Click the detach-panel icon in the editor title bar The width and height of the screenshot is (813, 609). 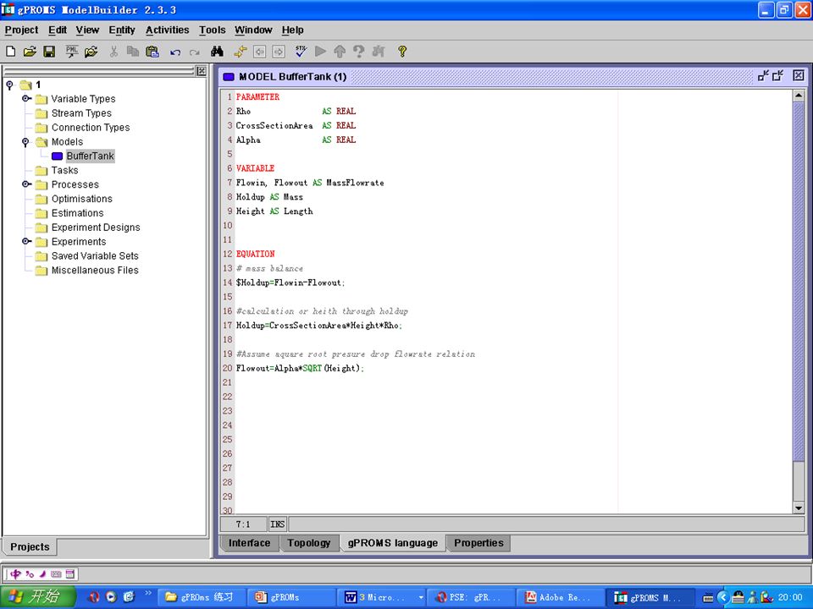(x=777, y=76)
